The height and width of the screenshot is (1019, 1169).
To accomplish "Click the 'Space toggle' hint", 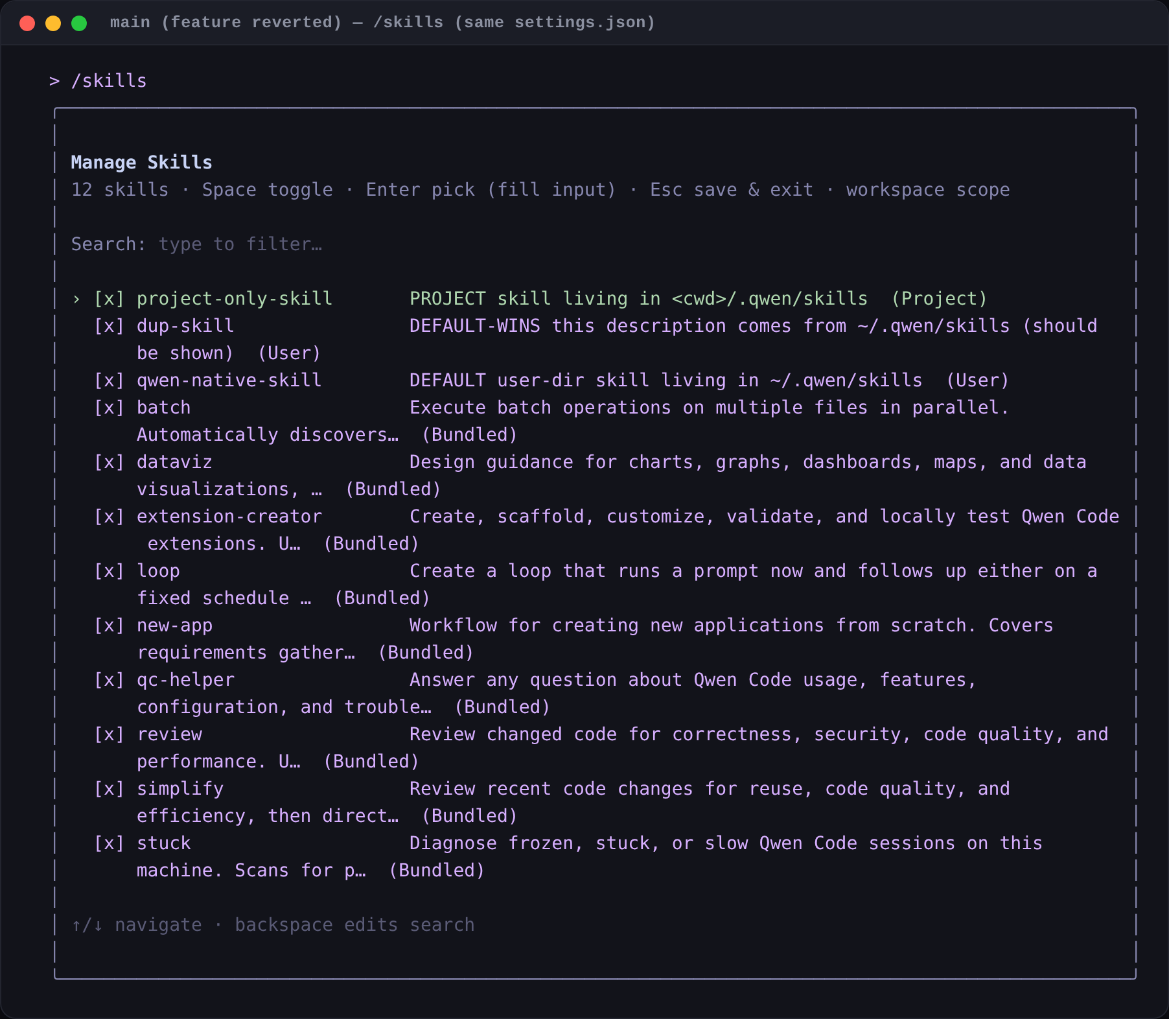I will [x=268, y=190].
